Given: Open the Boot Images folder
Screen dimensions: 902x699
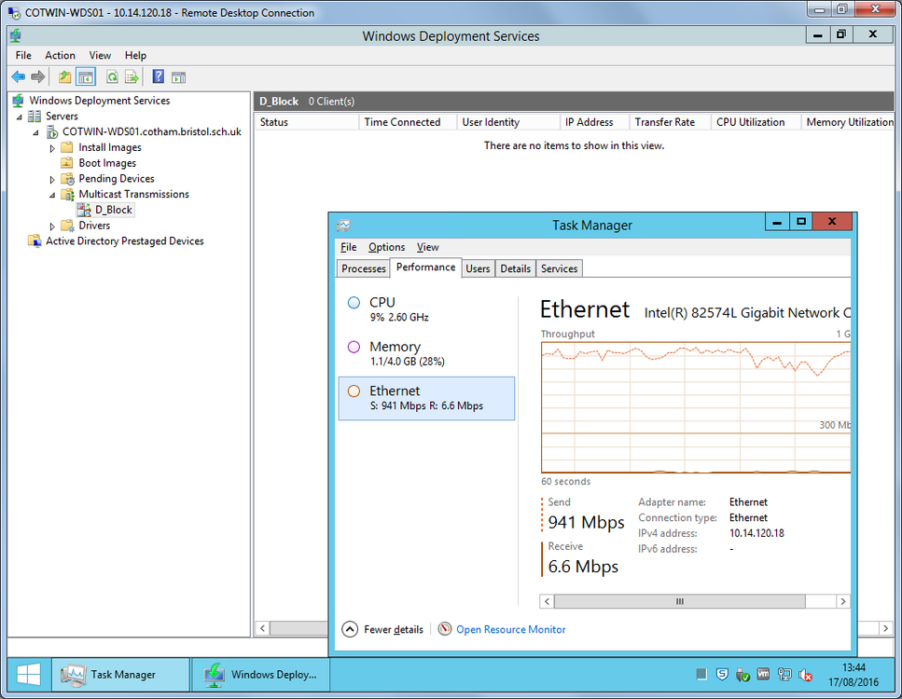Looking at the screenshot, I should tap(107, 163).
